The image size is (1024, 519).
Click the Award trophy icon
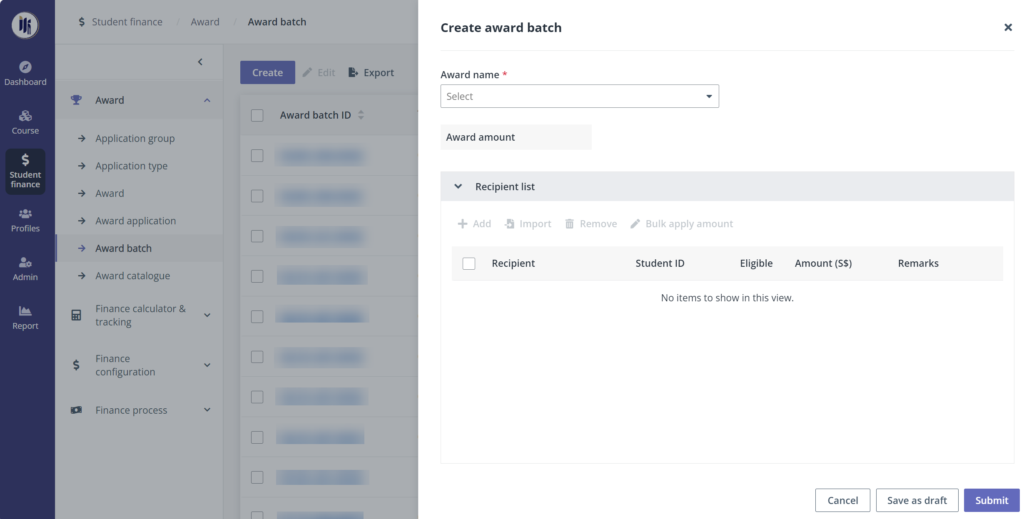76,100
